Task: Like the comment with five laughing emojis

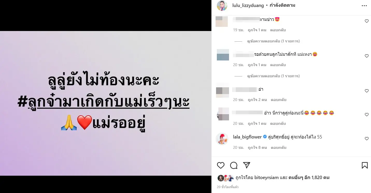Action: (x=367, y=114)
